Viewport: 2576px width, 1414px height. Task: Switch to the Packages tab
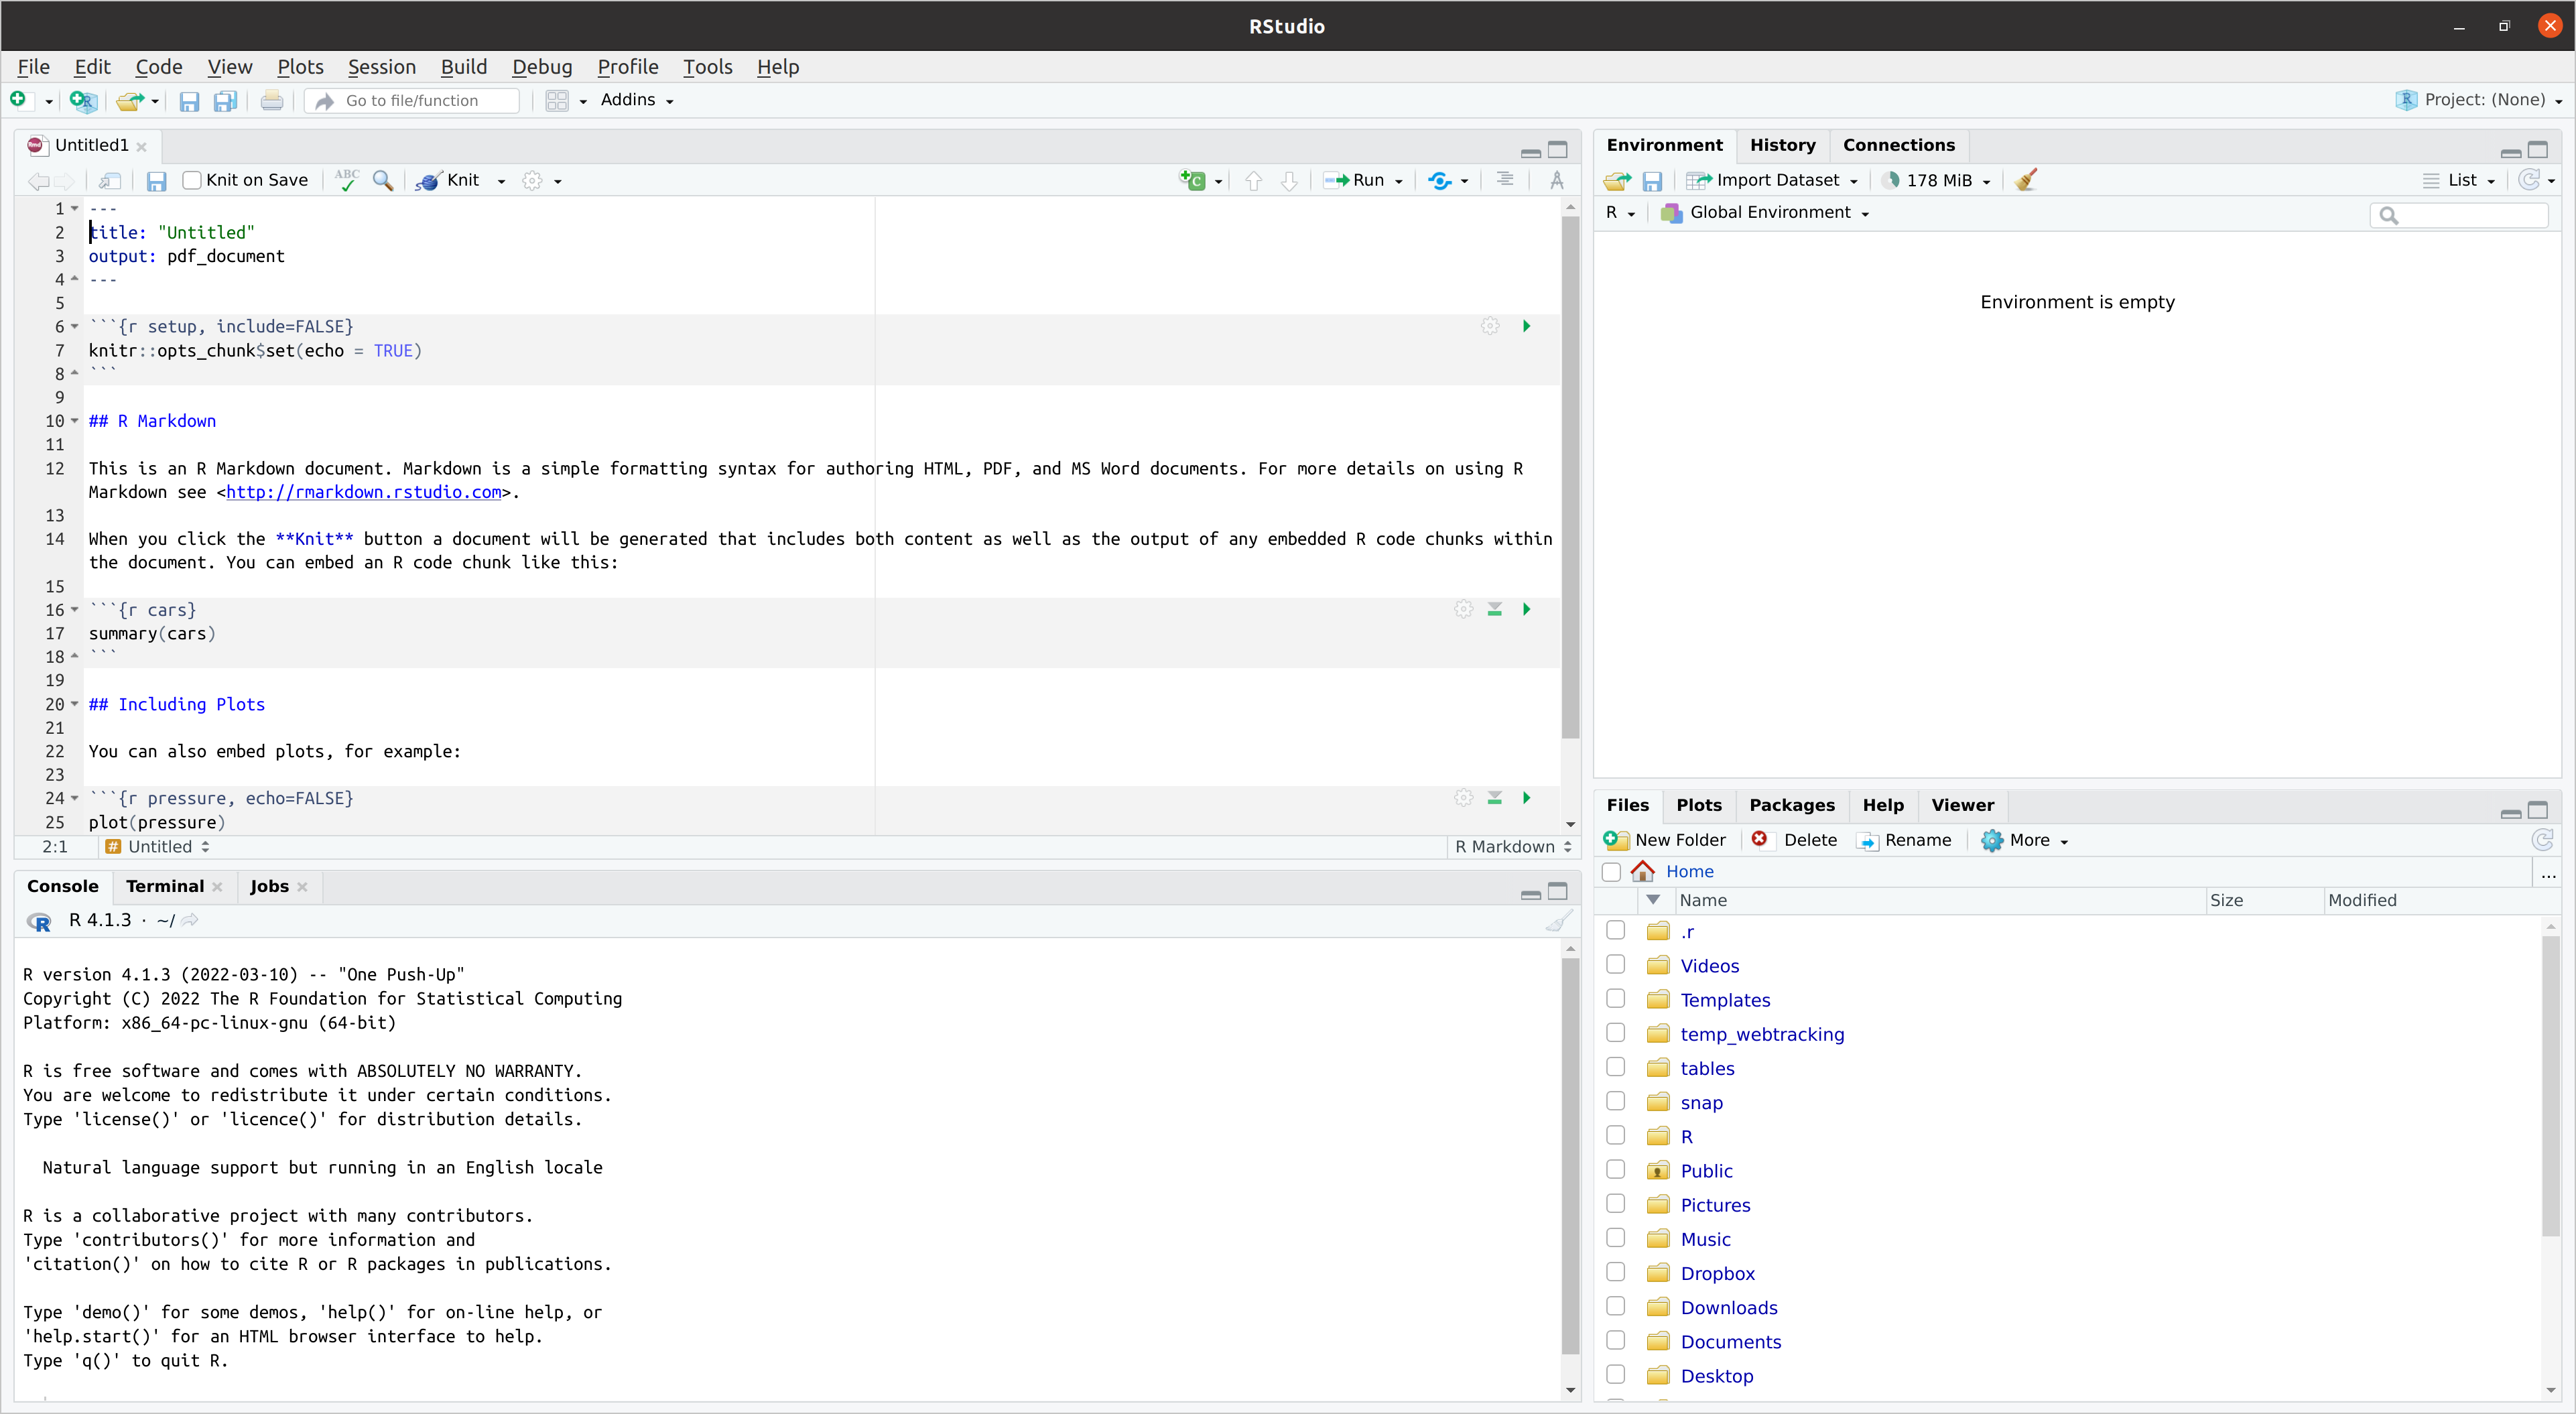(x=1791, y=805)
